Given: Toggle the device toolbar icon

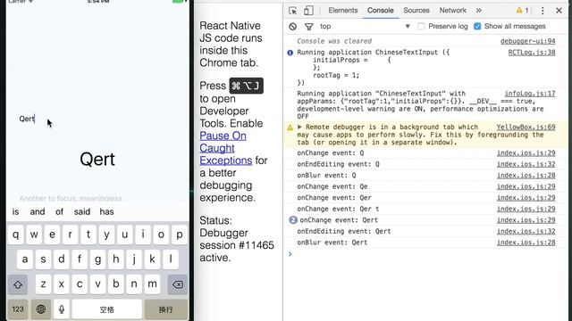Looking at the screenshot, I should 308,11.
